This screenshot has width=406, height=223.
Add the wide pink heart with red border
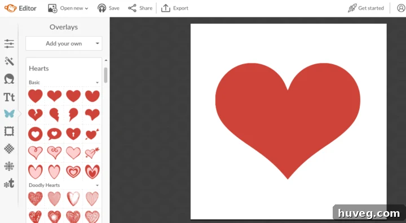(x=35, y=172)
